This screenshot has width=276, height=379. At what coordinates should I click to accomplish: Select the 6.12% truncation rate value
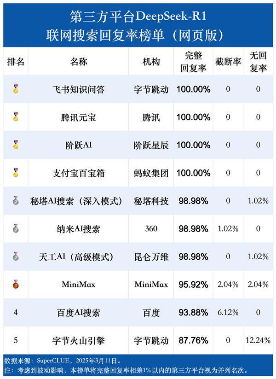228,313
